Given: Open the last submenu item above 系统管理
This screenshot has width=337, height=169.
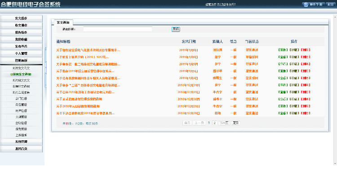Looking at the screenshot, I should [21, 135].
